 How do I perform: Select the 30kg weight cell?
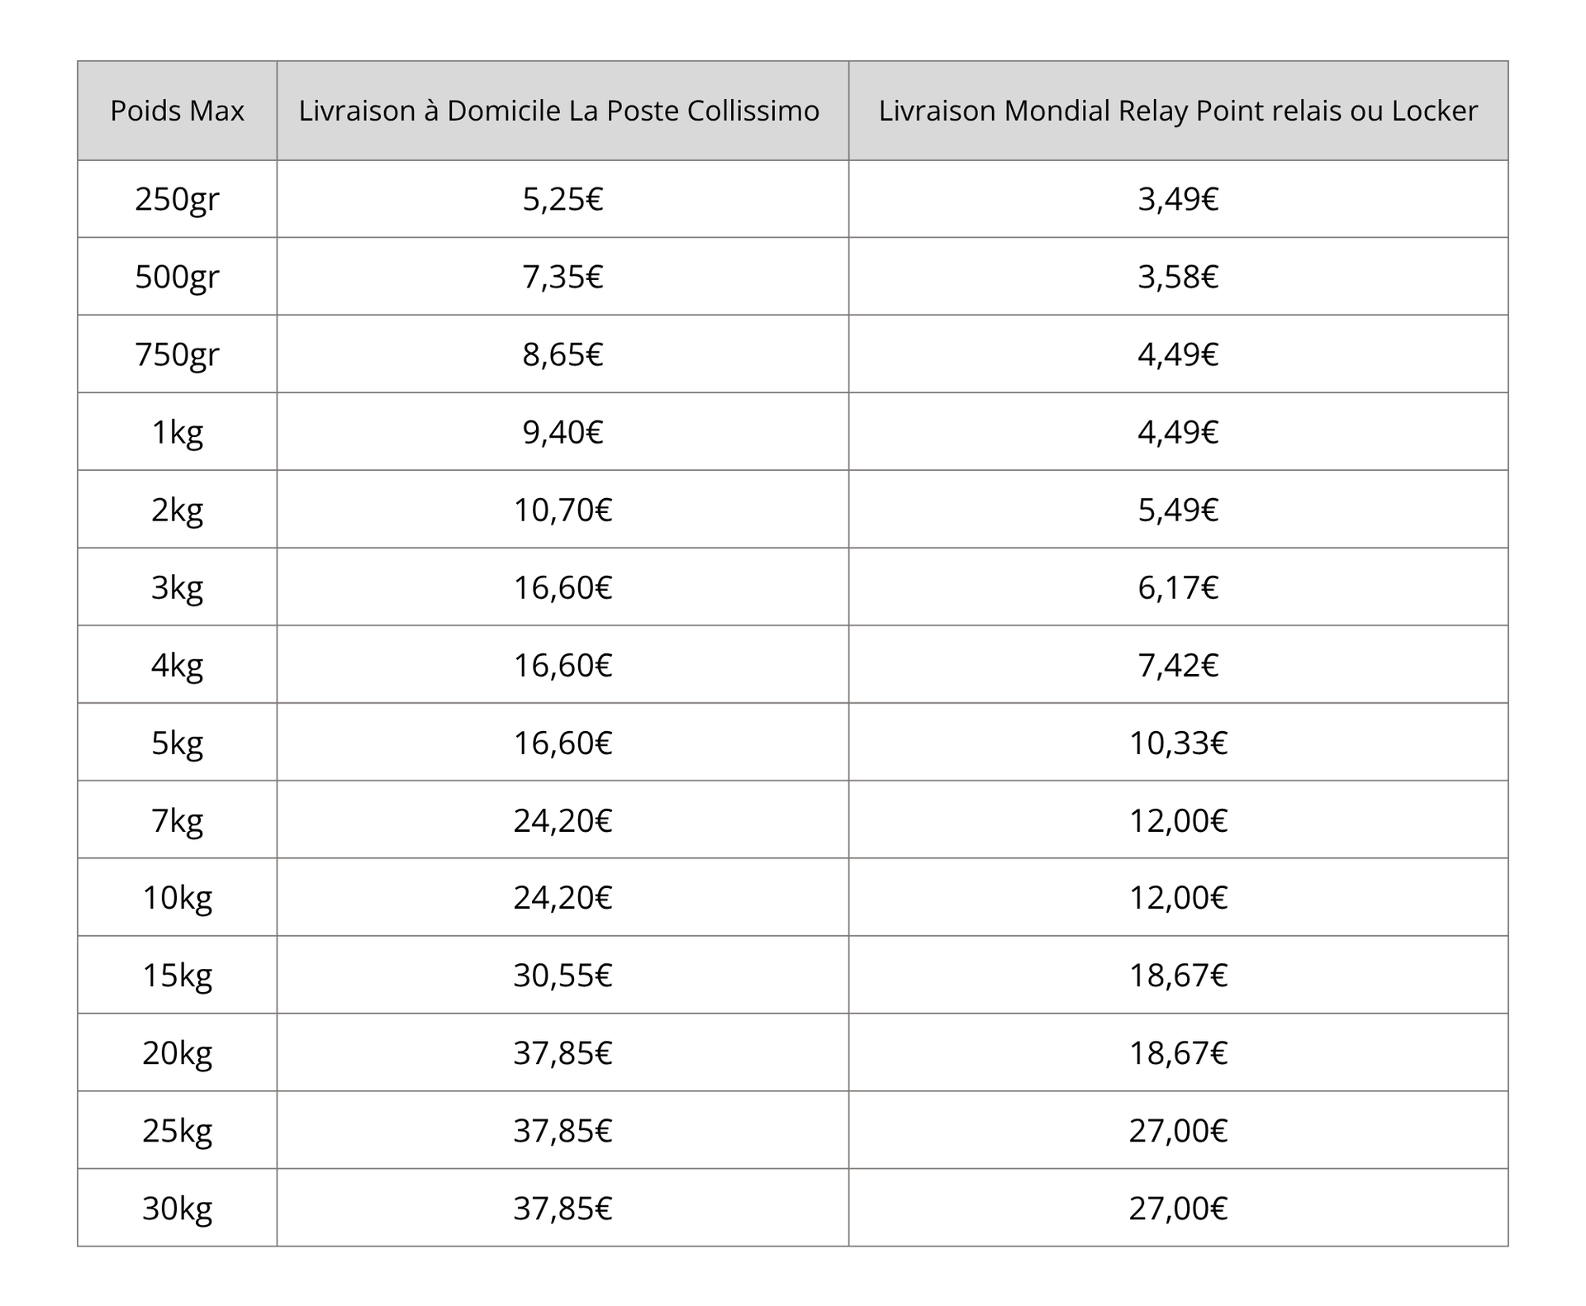point(177,1209)
